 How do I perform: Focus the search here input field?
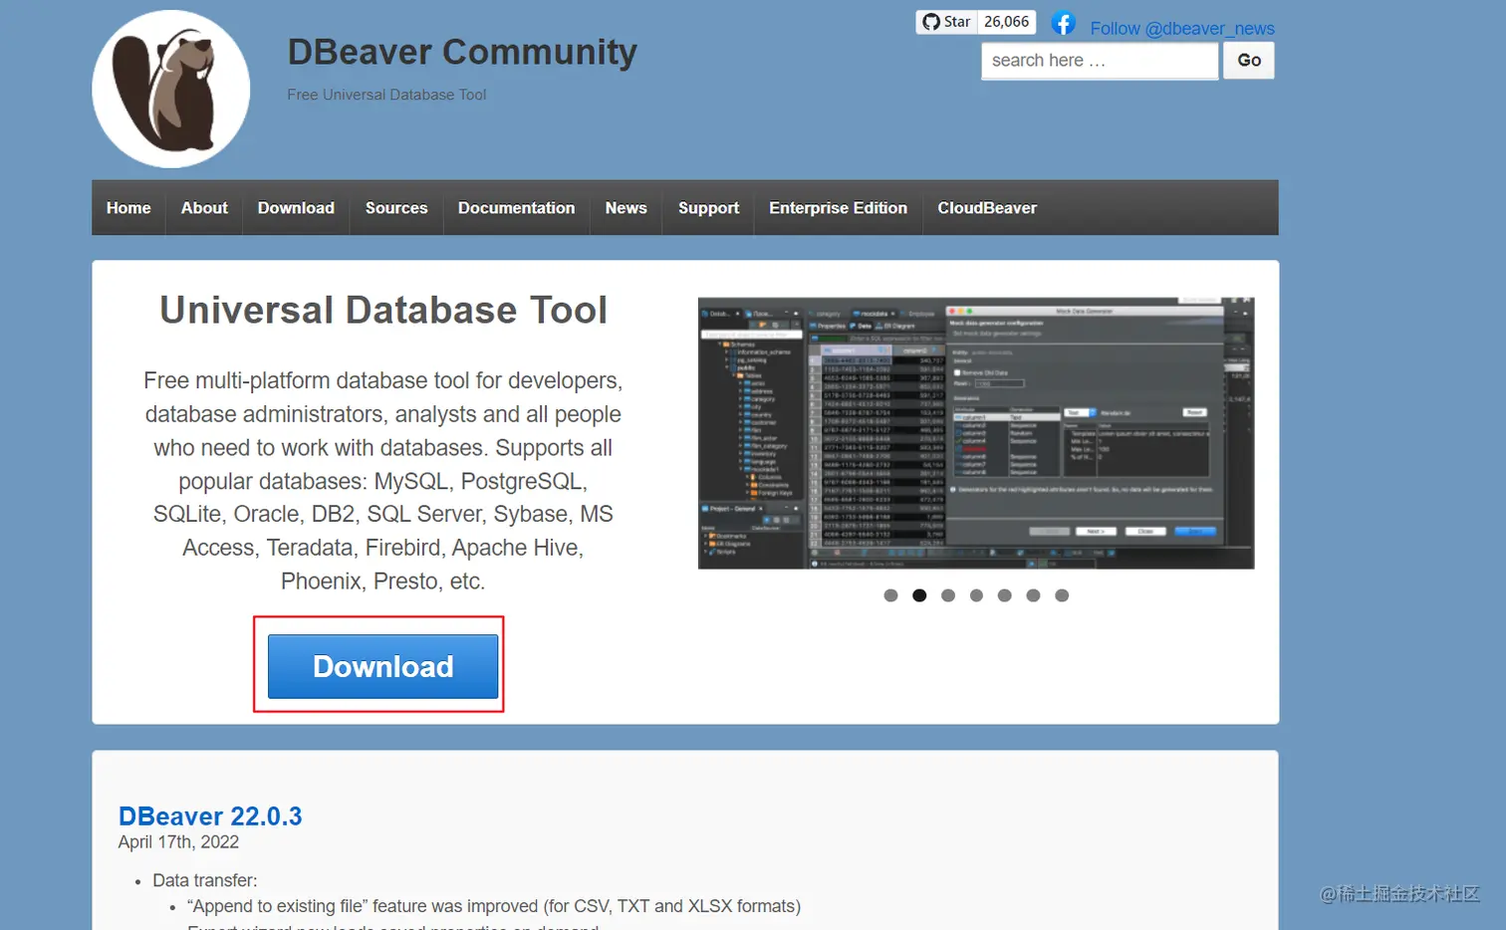tap(1100, 61)
